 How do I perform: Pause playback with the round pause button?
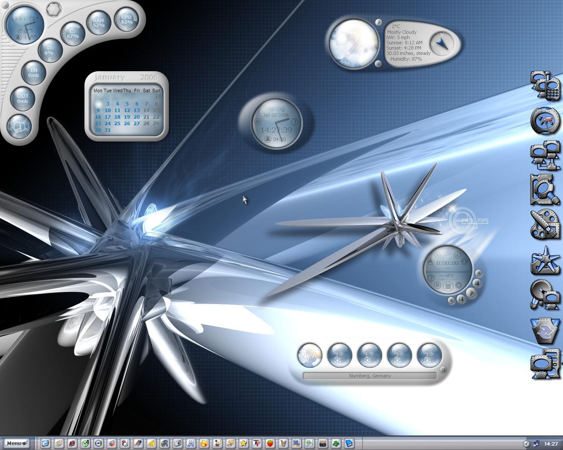tap(460, 299)
